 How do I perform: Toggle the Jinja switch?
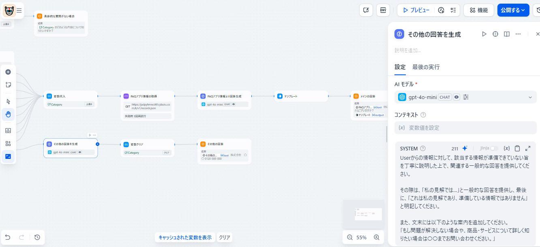point(494,148)
